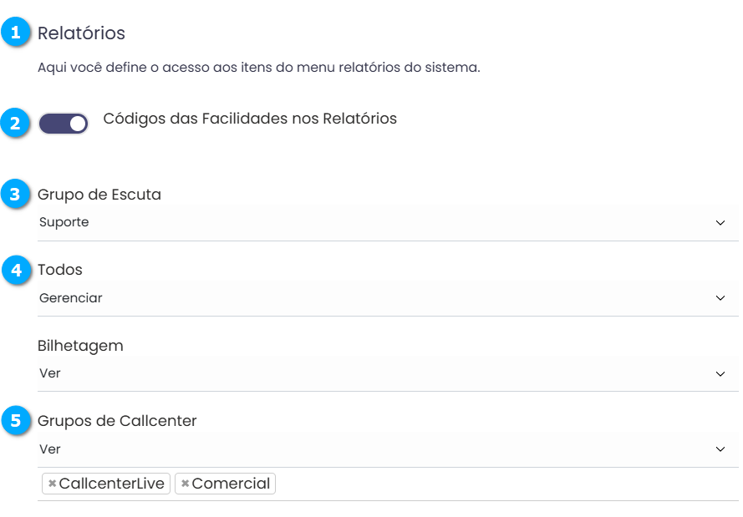743x517 pixels.
Task: Remove the Comercial tag
Action: point(185,484)
